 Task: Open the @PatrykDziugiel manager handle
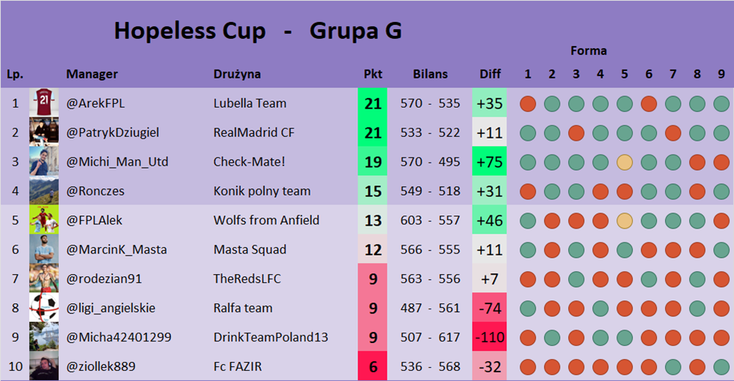pos(112,133)
